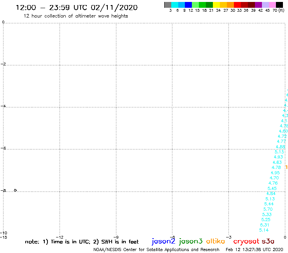The height and width of the screenshot is (253, 288).
Task: Select the altika satellite label
Action: pyautogui.click(x=216, y=241)
